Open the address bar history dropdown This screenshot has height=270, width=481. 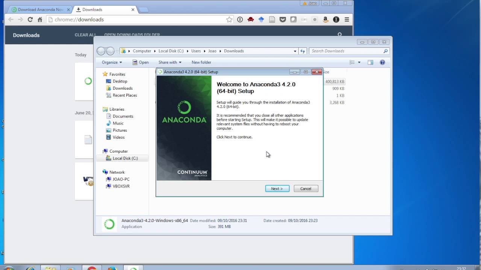(x=295, y=51)
